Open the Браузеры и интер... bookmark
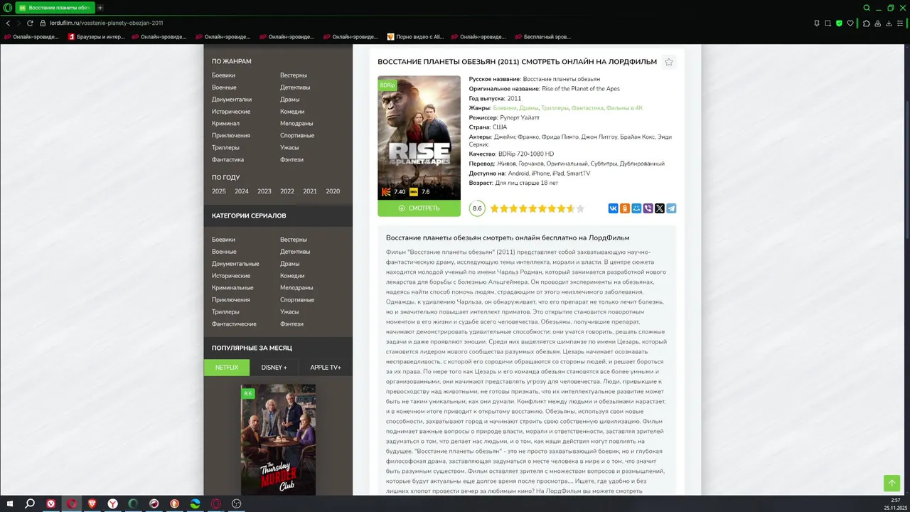 pos(95,37)
